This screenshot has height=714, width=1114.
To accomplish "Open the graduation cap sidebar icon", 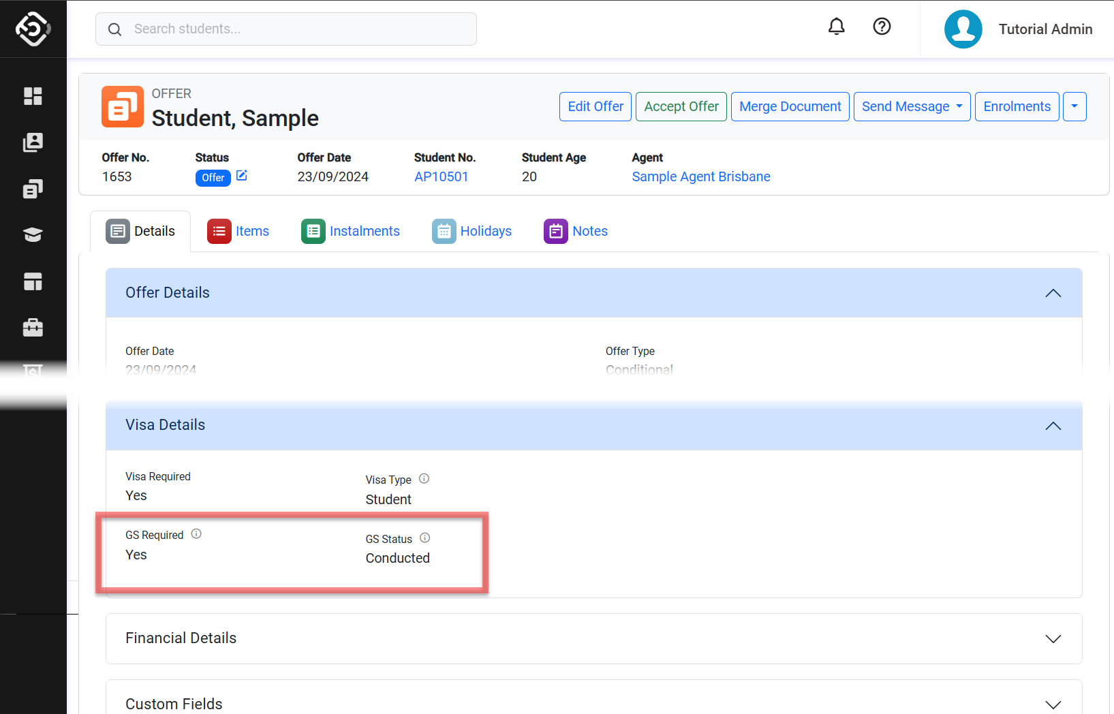I will click(x=33, y=235).
